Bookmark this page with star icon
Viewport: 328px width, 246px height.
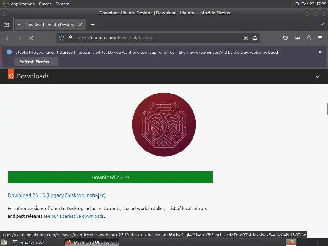coord(255,38)
